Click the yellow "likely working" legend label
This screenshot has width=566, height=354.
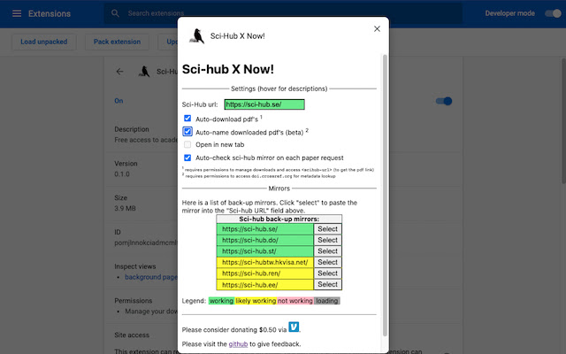(256, 301)
